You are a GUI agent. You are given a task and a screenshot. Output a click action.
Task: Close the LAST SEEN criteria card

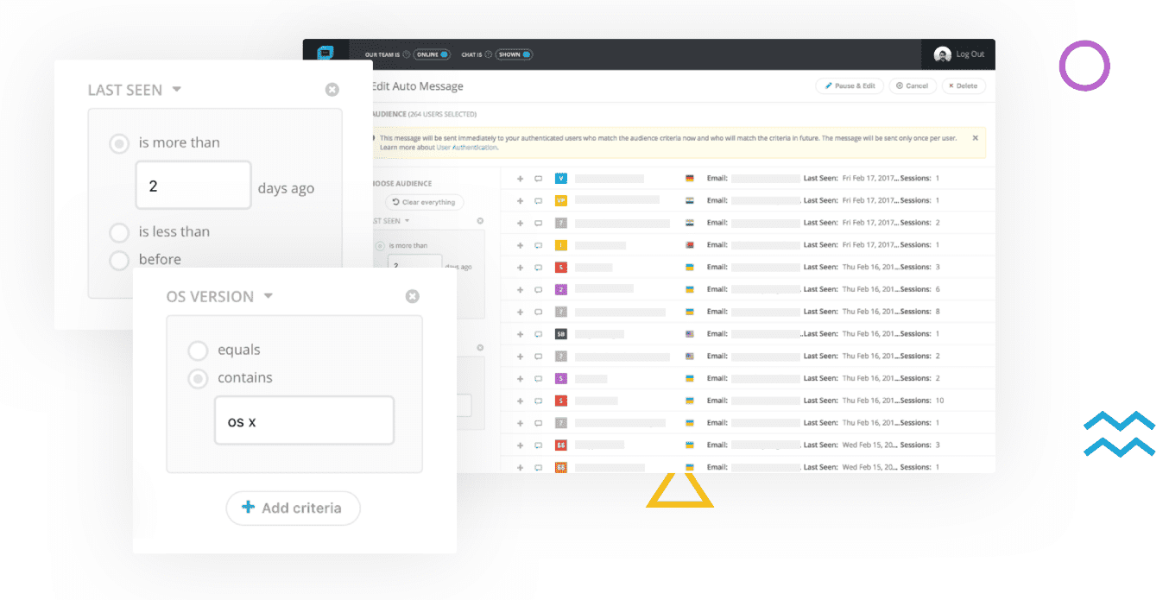click(x=332, y=90)
